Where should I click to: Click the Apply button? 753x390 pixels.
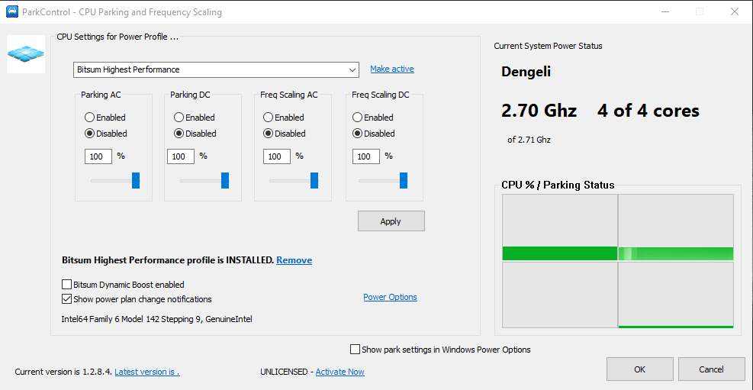pyautogui.click(x=391, y=221)
